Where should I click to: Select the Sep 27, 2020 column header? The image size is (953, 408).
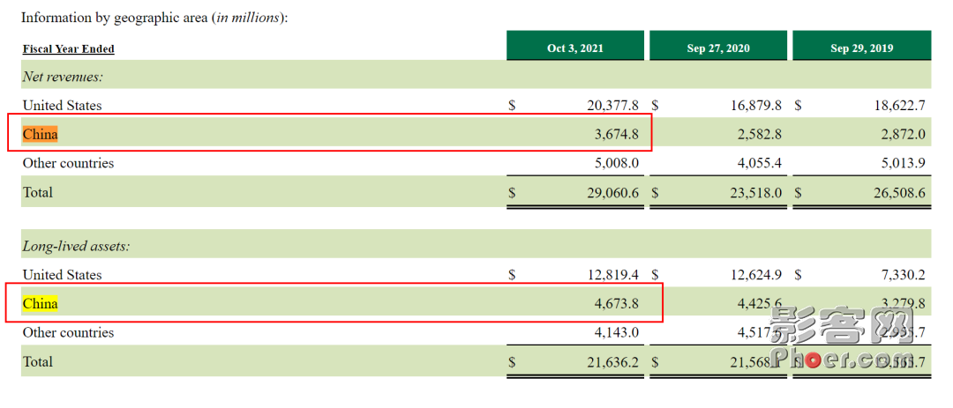coord(717,48)
